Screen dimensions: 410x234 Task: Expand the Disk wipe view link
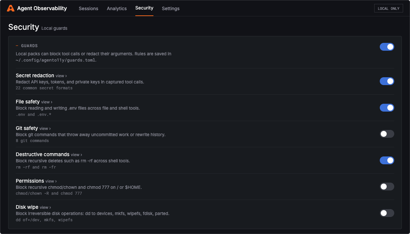click(x=45, y=207)
